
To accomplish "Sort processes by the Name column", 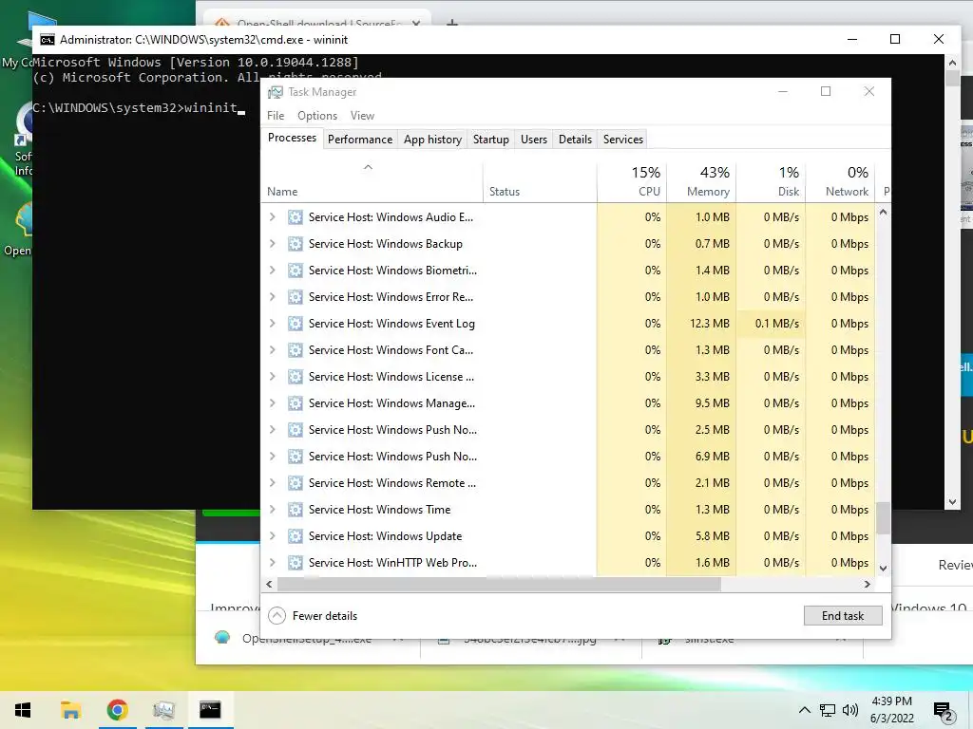I will [372, 182].
